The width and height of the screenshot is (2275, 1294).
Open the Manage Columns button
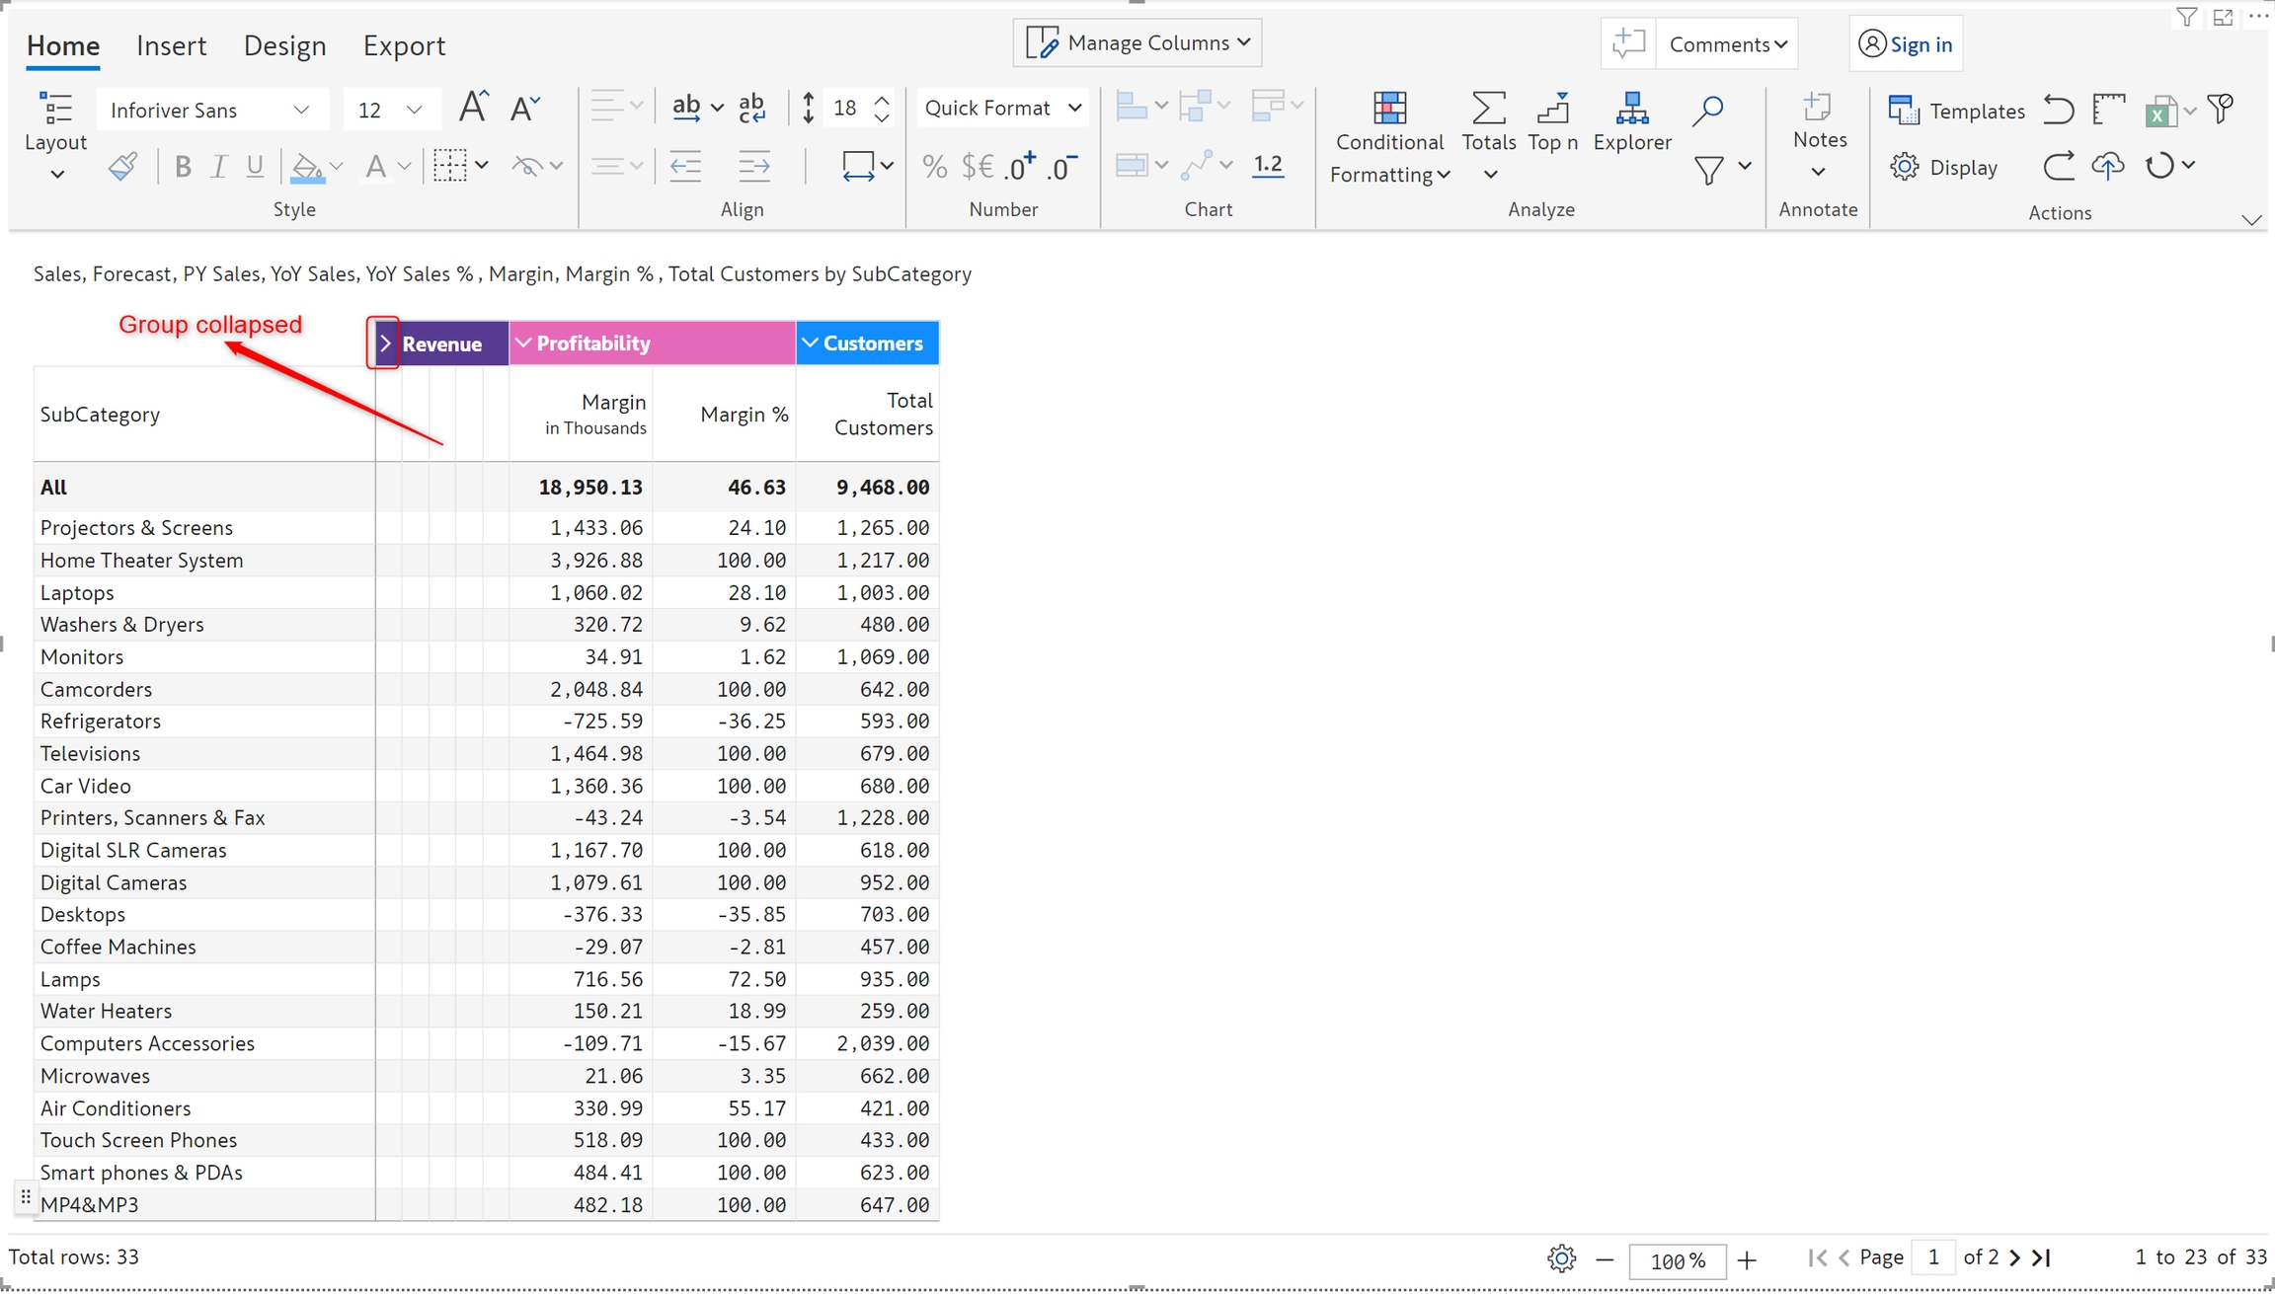(x=1137, y=42)
